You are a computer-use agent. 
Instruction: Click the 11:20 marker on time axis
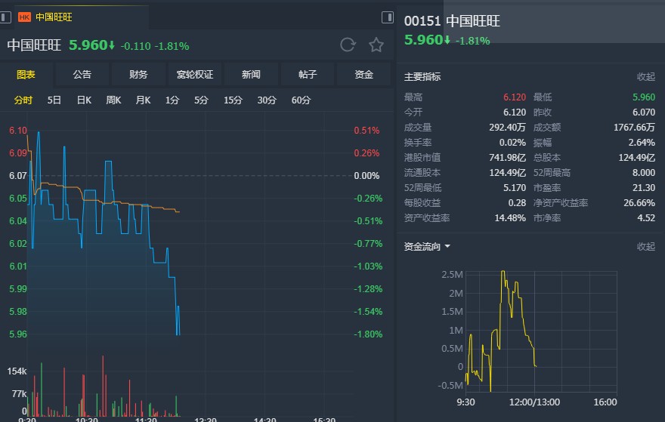(146, 420)
